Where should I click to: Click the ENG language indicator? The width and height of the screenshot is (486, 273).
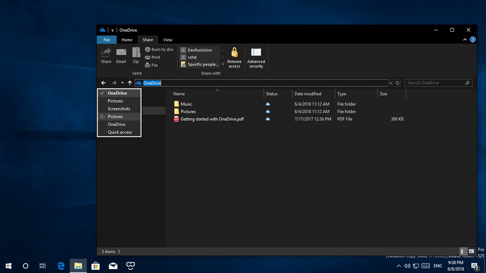[x=438, y=266]
